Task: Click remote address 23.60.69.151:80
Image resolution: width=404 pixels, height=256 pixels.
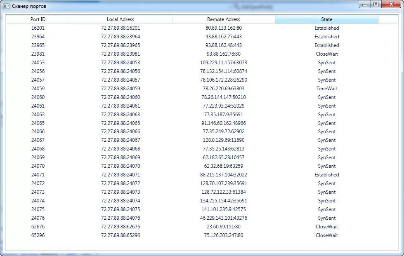Action: click(x=224, y=226)
